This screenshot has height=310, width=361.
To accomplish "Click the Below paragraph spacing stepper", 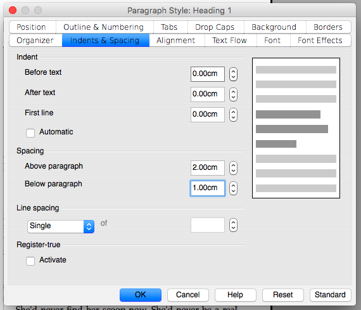I will coord(233,188).
